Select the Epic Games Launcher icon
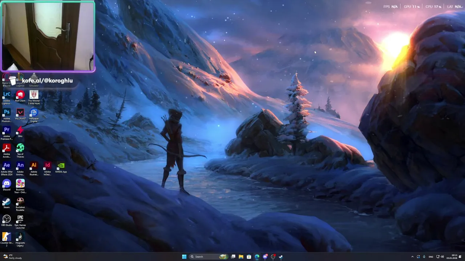 20,222
